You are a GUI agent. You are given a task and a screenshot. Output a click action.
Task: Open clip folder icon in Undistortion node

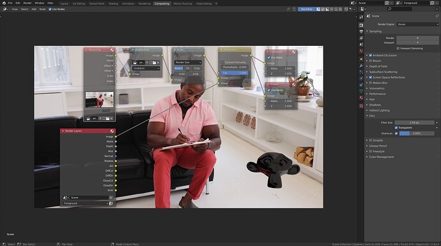coord(154,62)
